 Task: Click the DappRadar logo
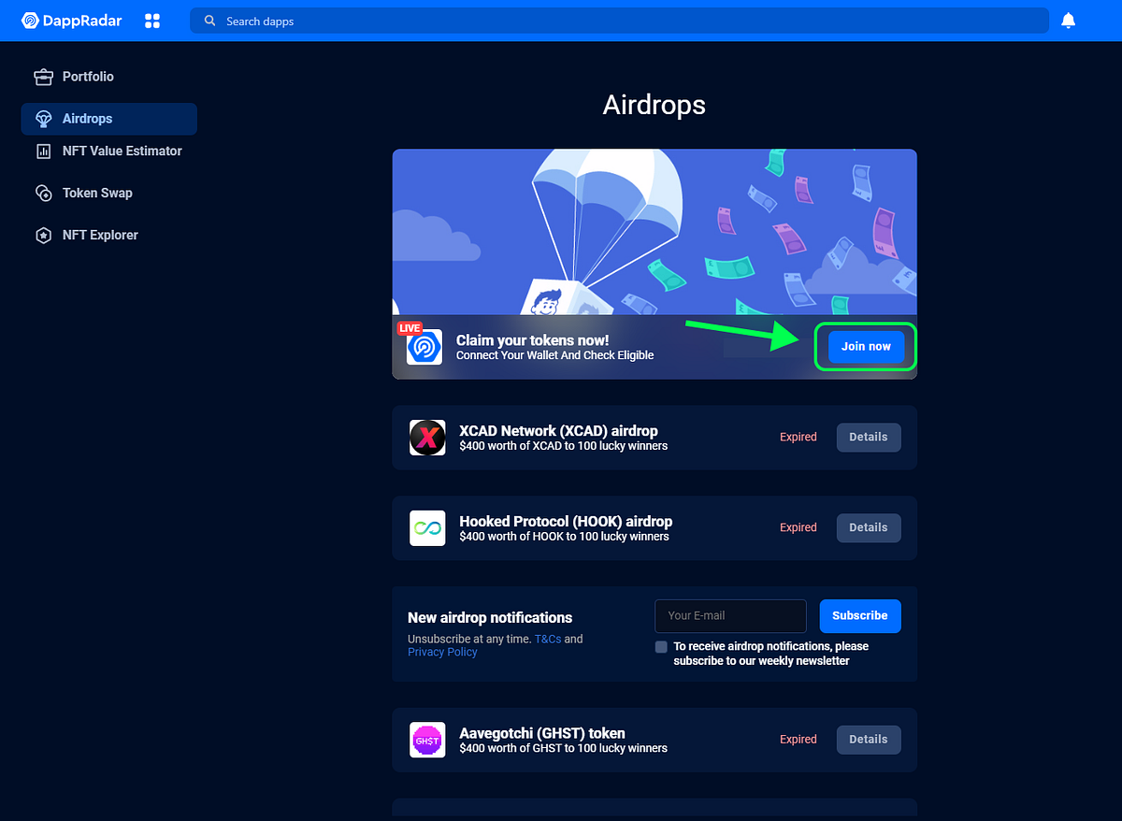(x=71, y=21)
